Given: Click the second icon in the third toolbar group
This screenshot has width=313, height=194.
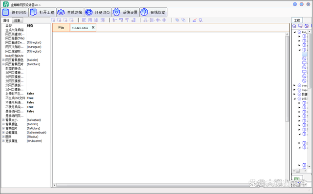Looking at the screenshot, I should point(121,20).
